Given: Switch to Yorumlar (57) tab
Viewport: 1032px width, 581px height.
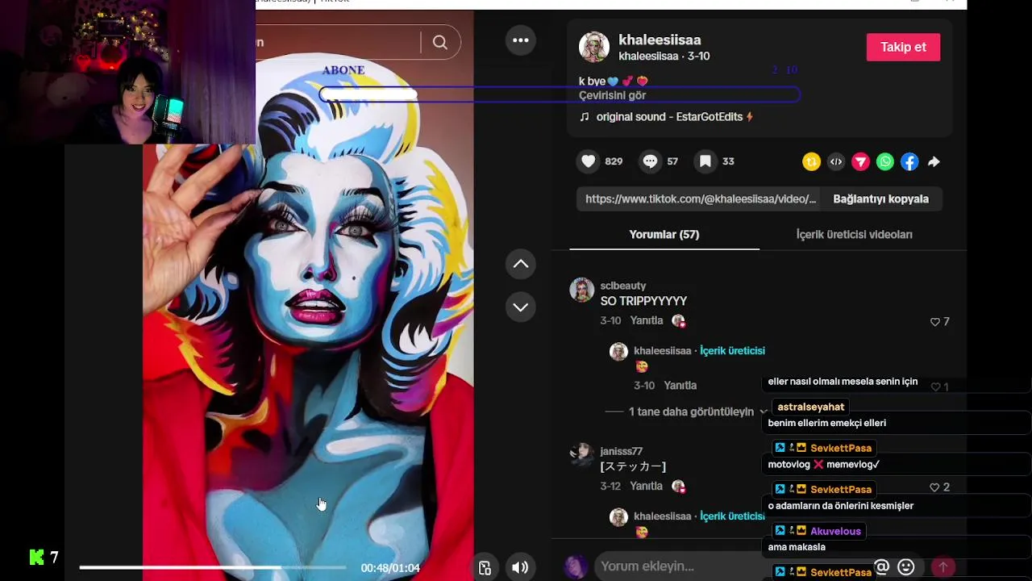Looking at the screenshot, I should coord(664,234).
